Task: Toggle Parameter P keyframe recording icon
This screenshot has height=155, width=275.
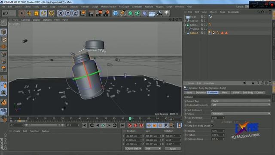Action: click(166, 125)
